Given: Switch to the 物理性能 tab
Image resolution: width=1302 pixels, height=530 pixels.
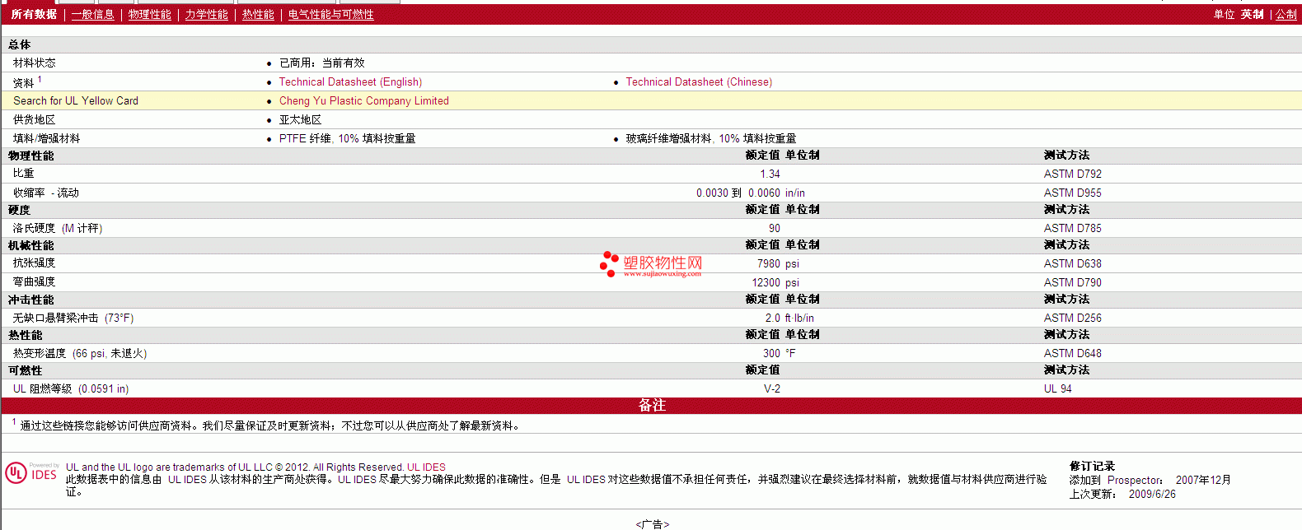Looking at the screenshot, I should click(x=149, y=14).
